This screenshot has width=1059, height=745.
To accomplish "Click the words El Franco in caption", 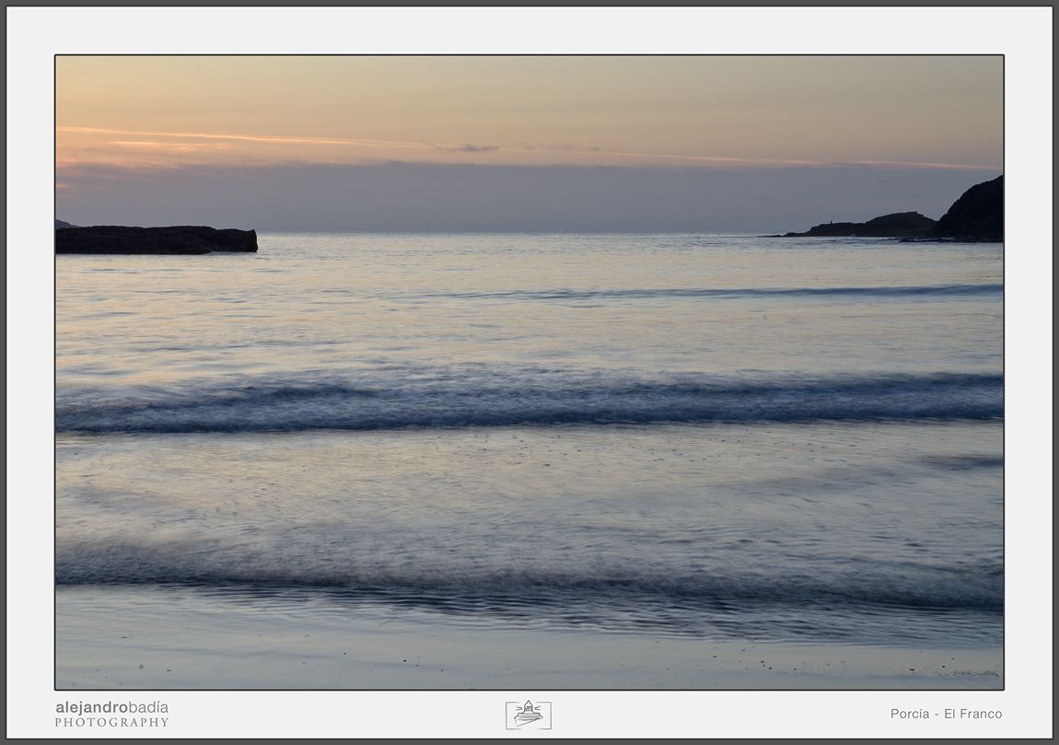I will [x=972, y=714].
